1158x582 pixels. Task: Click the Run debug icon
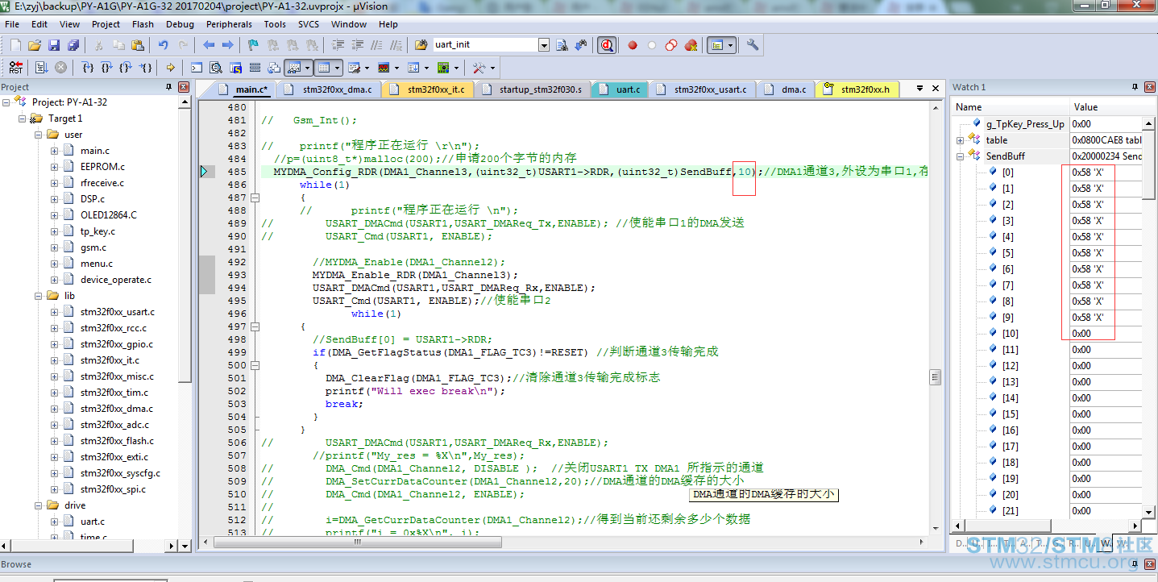(x=42, y=68)
